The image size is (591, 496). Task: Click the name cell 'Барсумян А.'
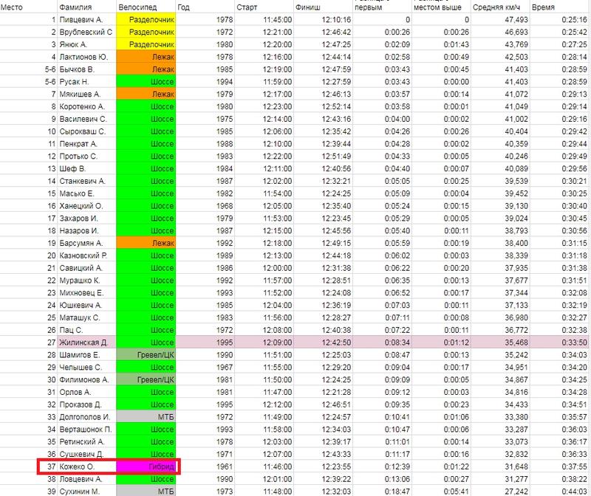(x=87, y=244)
